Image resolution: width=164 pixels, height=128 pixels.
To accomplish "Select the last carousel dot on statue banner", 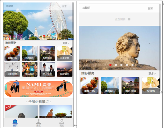I will coord(133,65).
